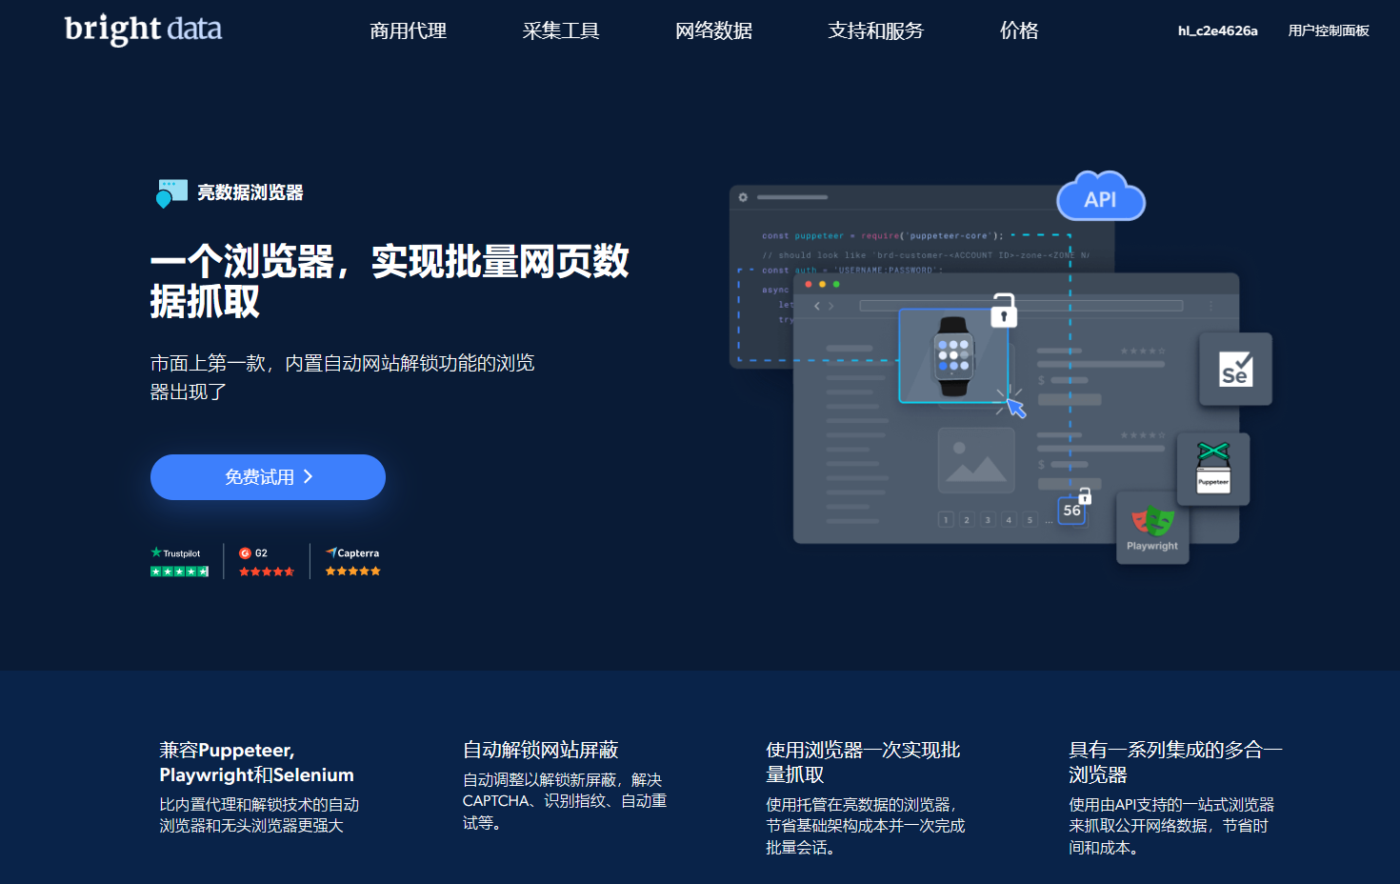Click the subtitle starting 市面上第一款
This screenshot has height=884, width=1400.
(343, 377)
